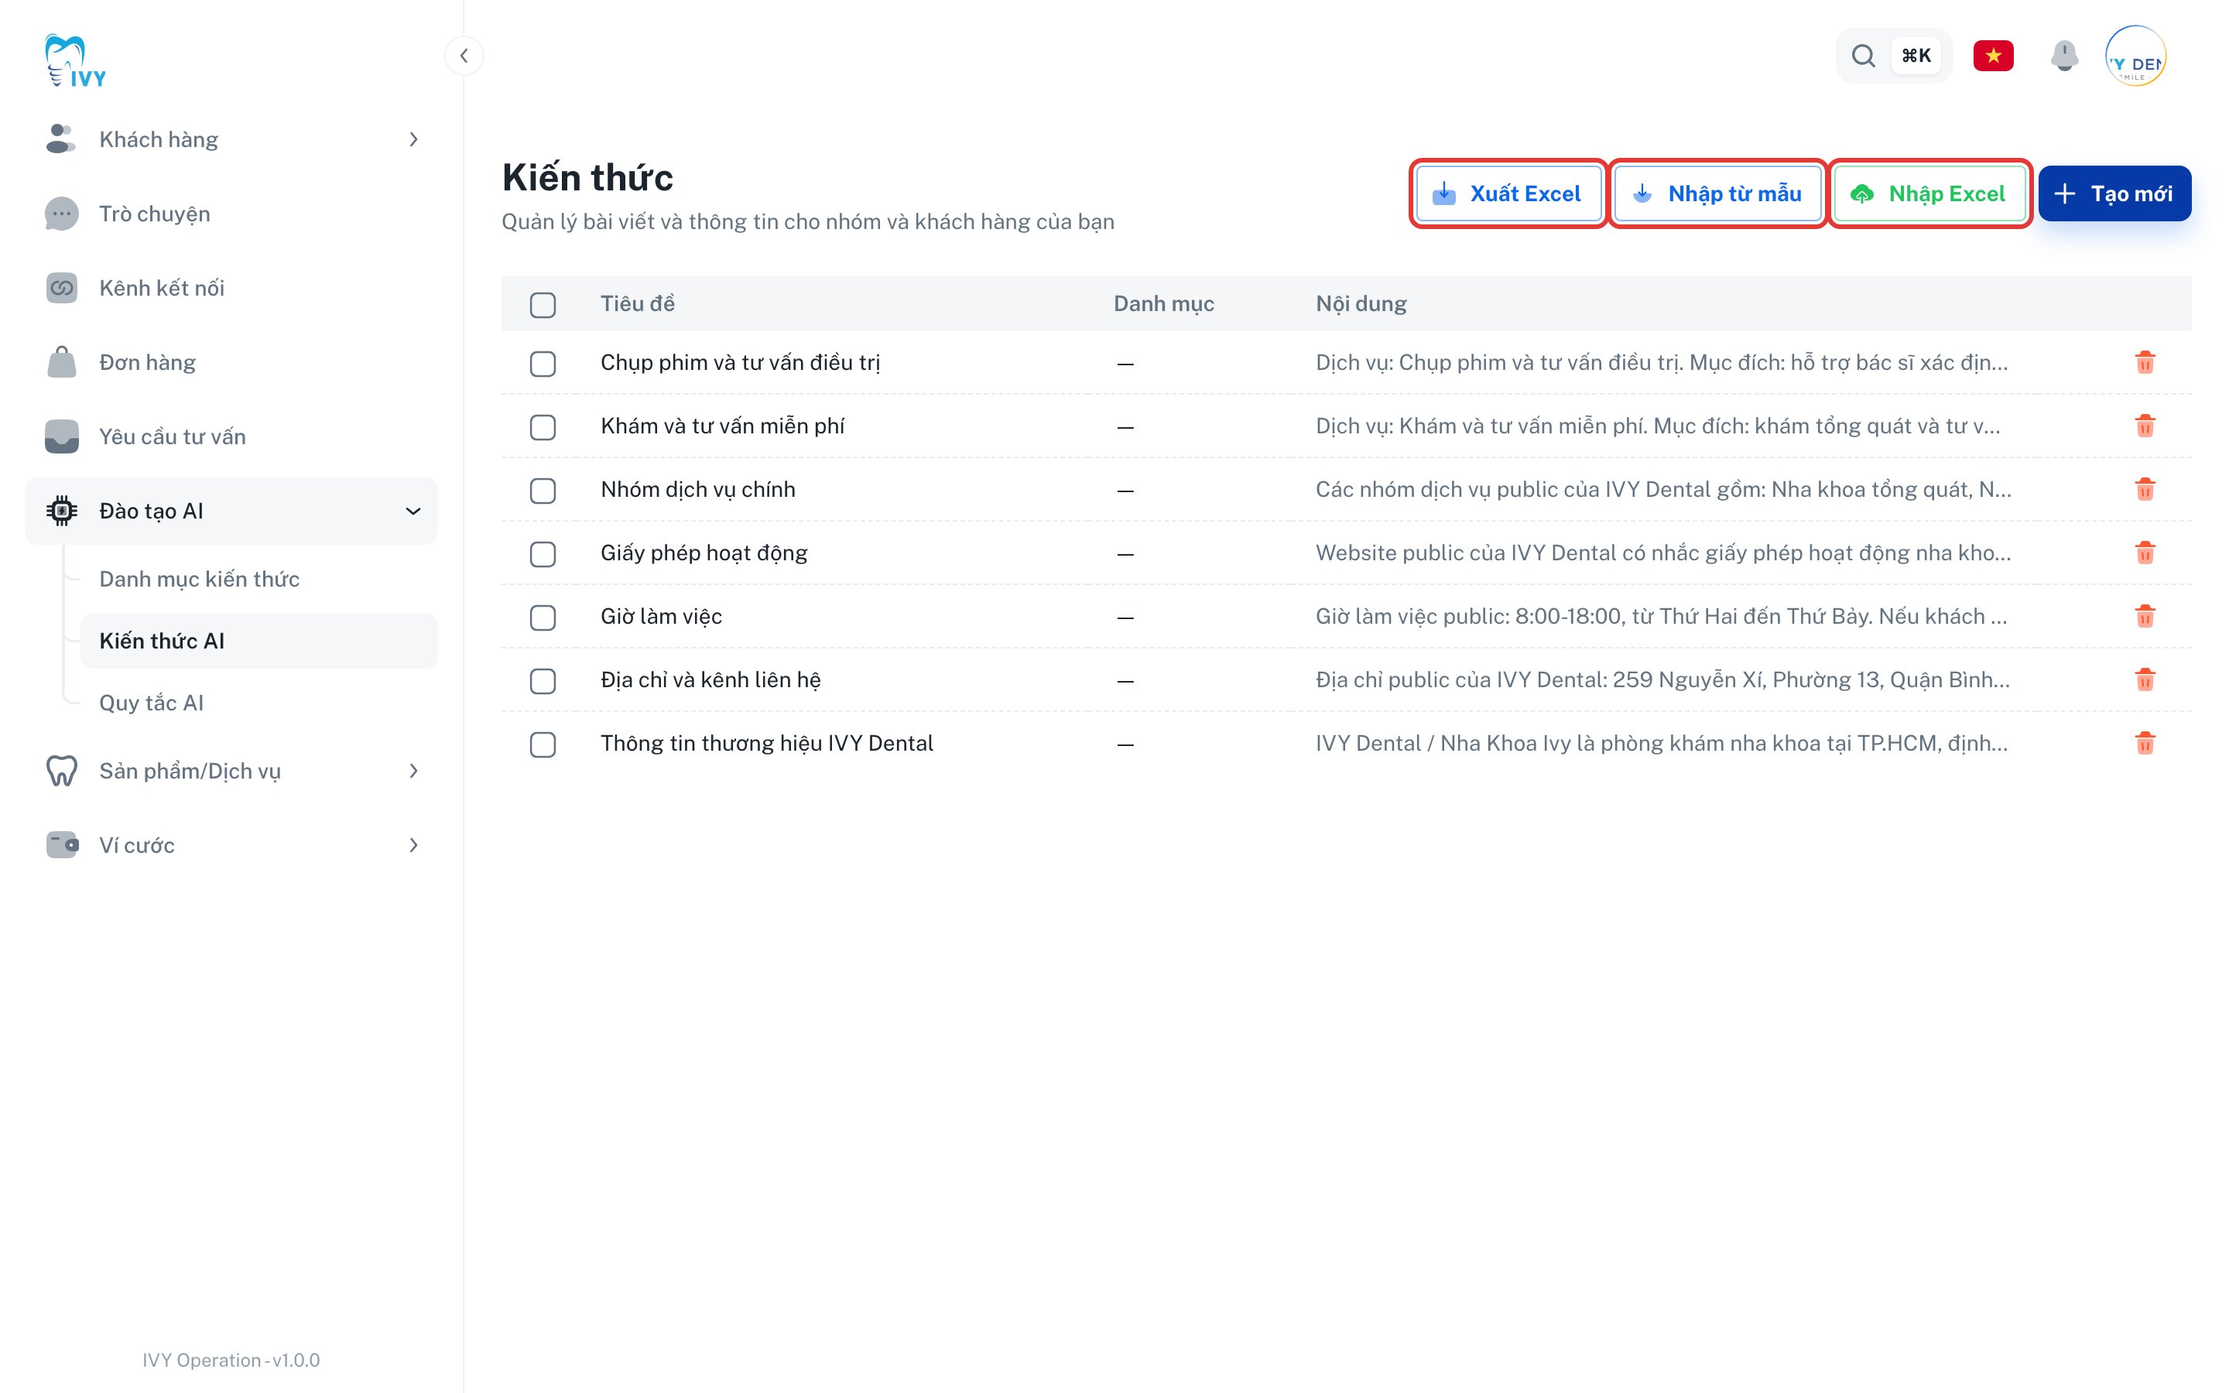Click the IVY tooth logo
Screen dimensions: 2229x1393
76,61
